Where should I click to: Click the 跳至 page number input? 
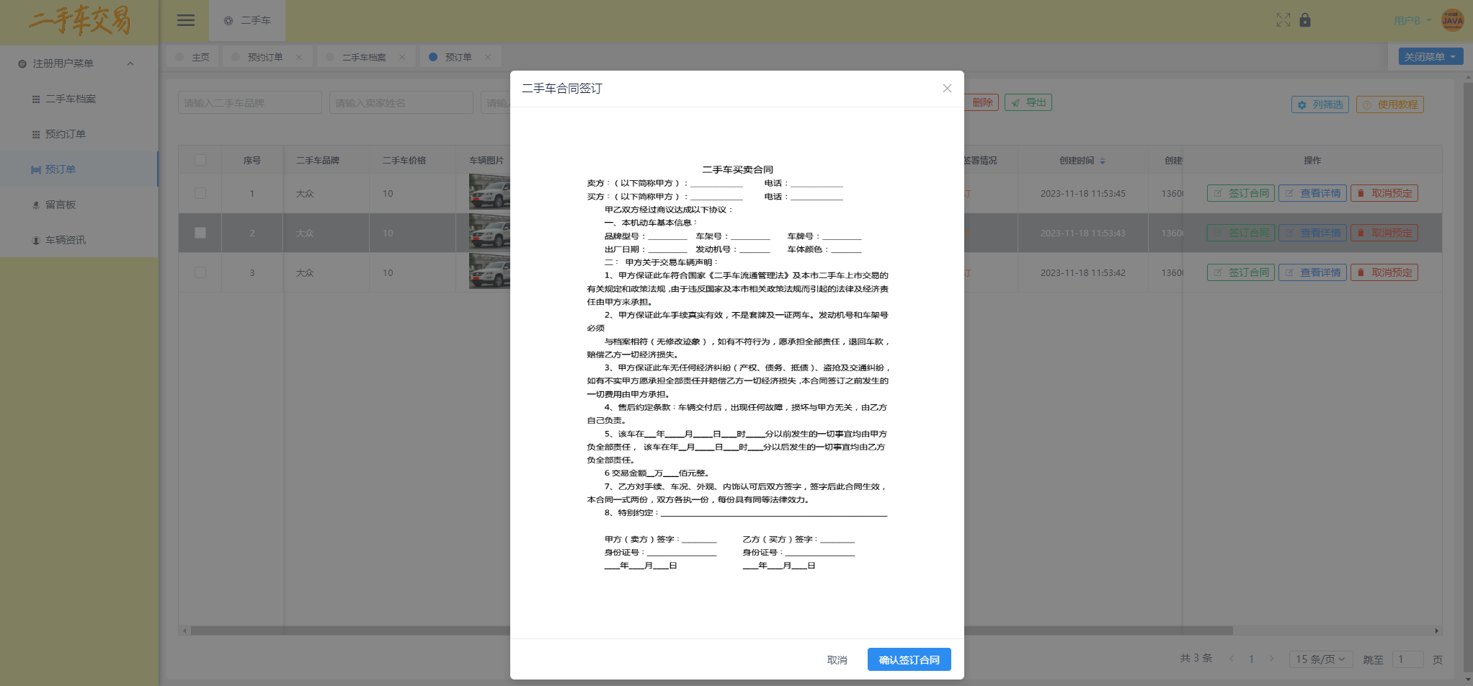coord(1408,659)
